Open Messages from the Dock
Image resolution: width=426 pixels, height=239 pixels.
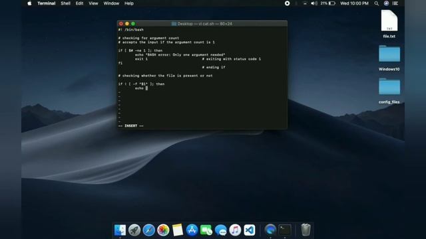(x=220, y=230)
